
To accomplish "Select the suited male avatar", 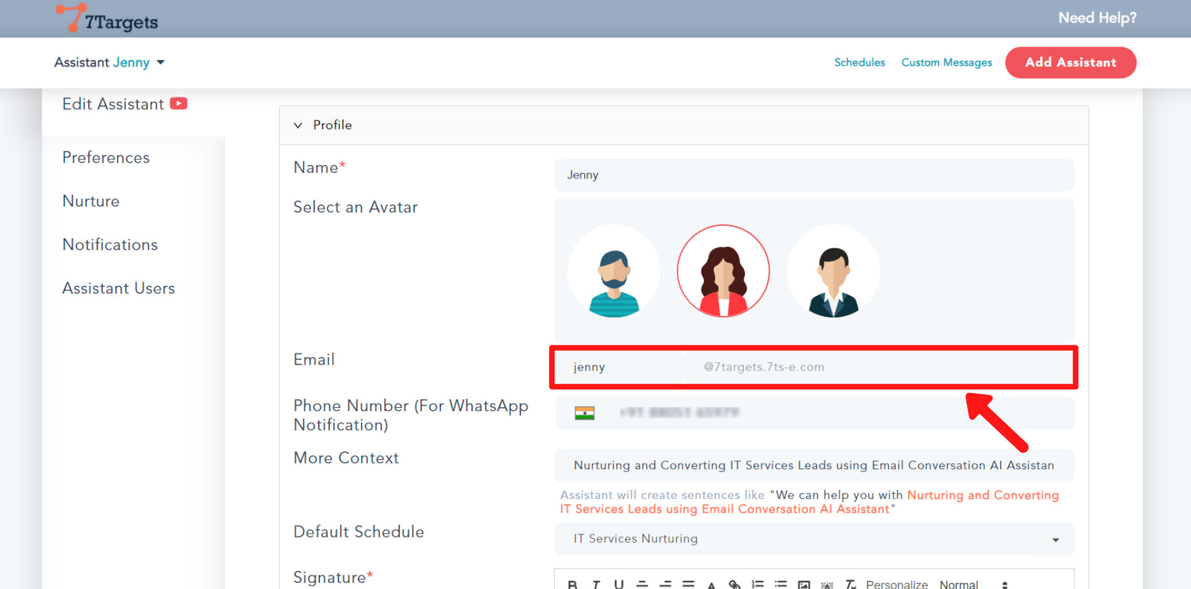I will point(833,271).
